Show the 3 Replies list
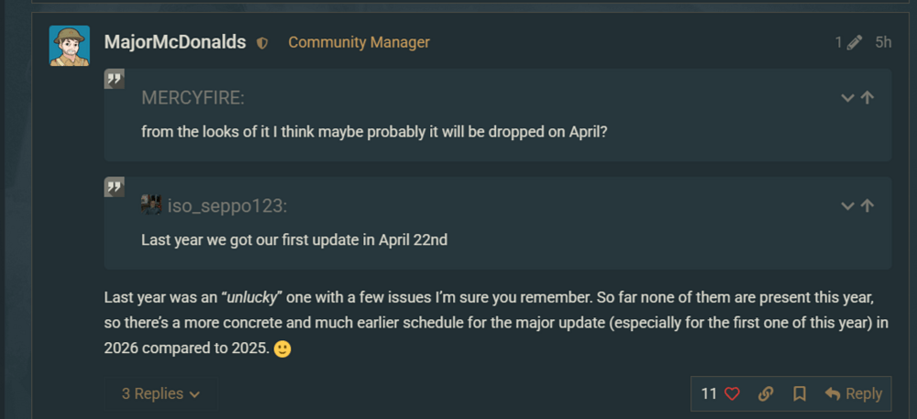The image size is (917, 419). 160,393
